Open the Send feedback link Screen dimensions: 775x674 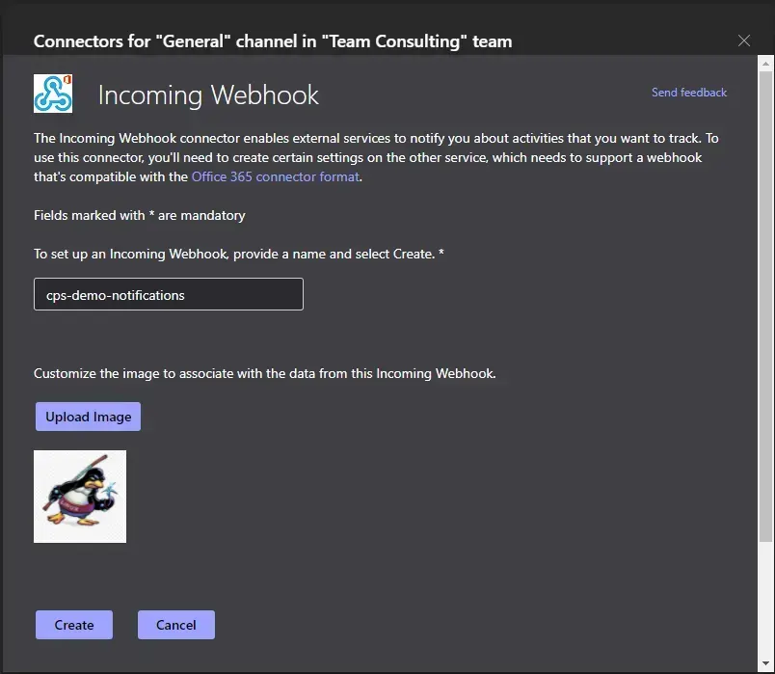[x=689, y=93]
